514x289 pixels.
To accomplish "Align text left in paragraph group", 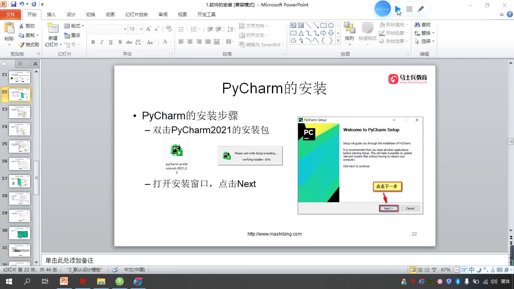I will (181, 42).
